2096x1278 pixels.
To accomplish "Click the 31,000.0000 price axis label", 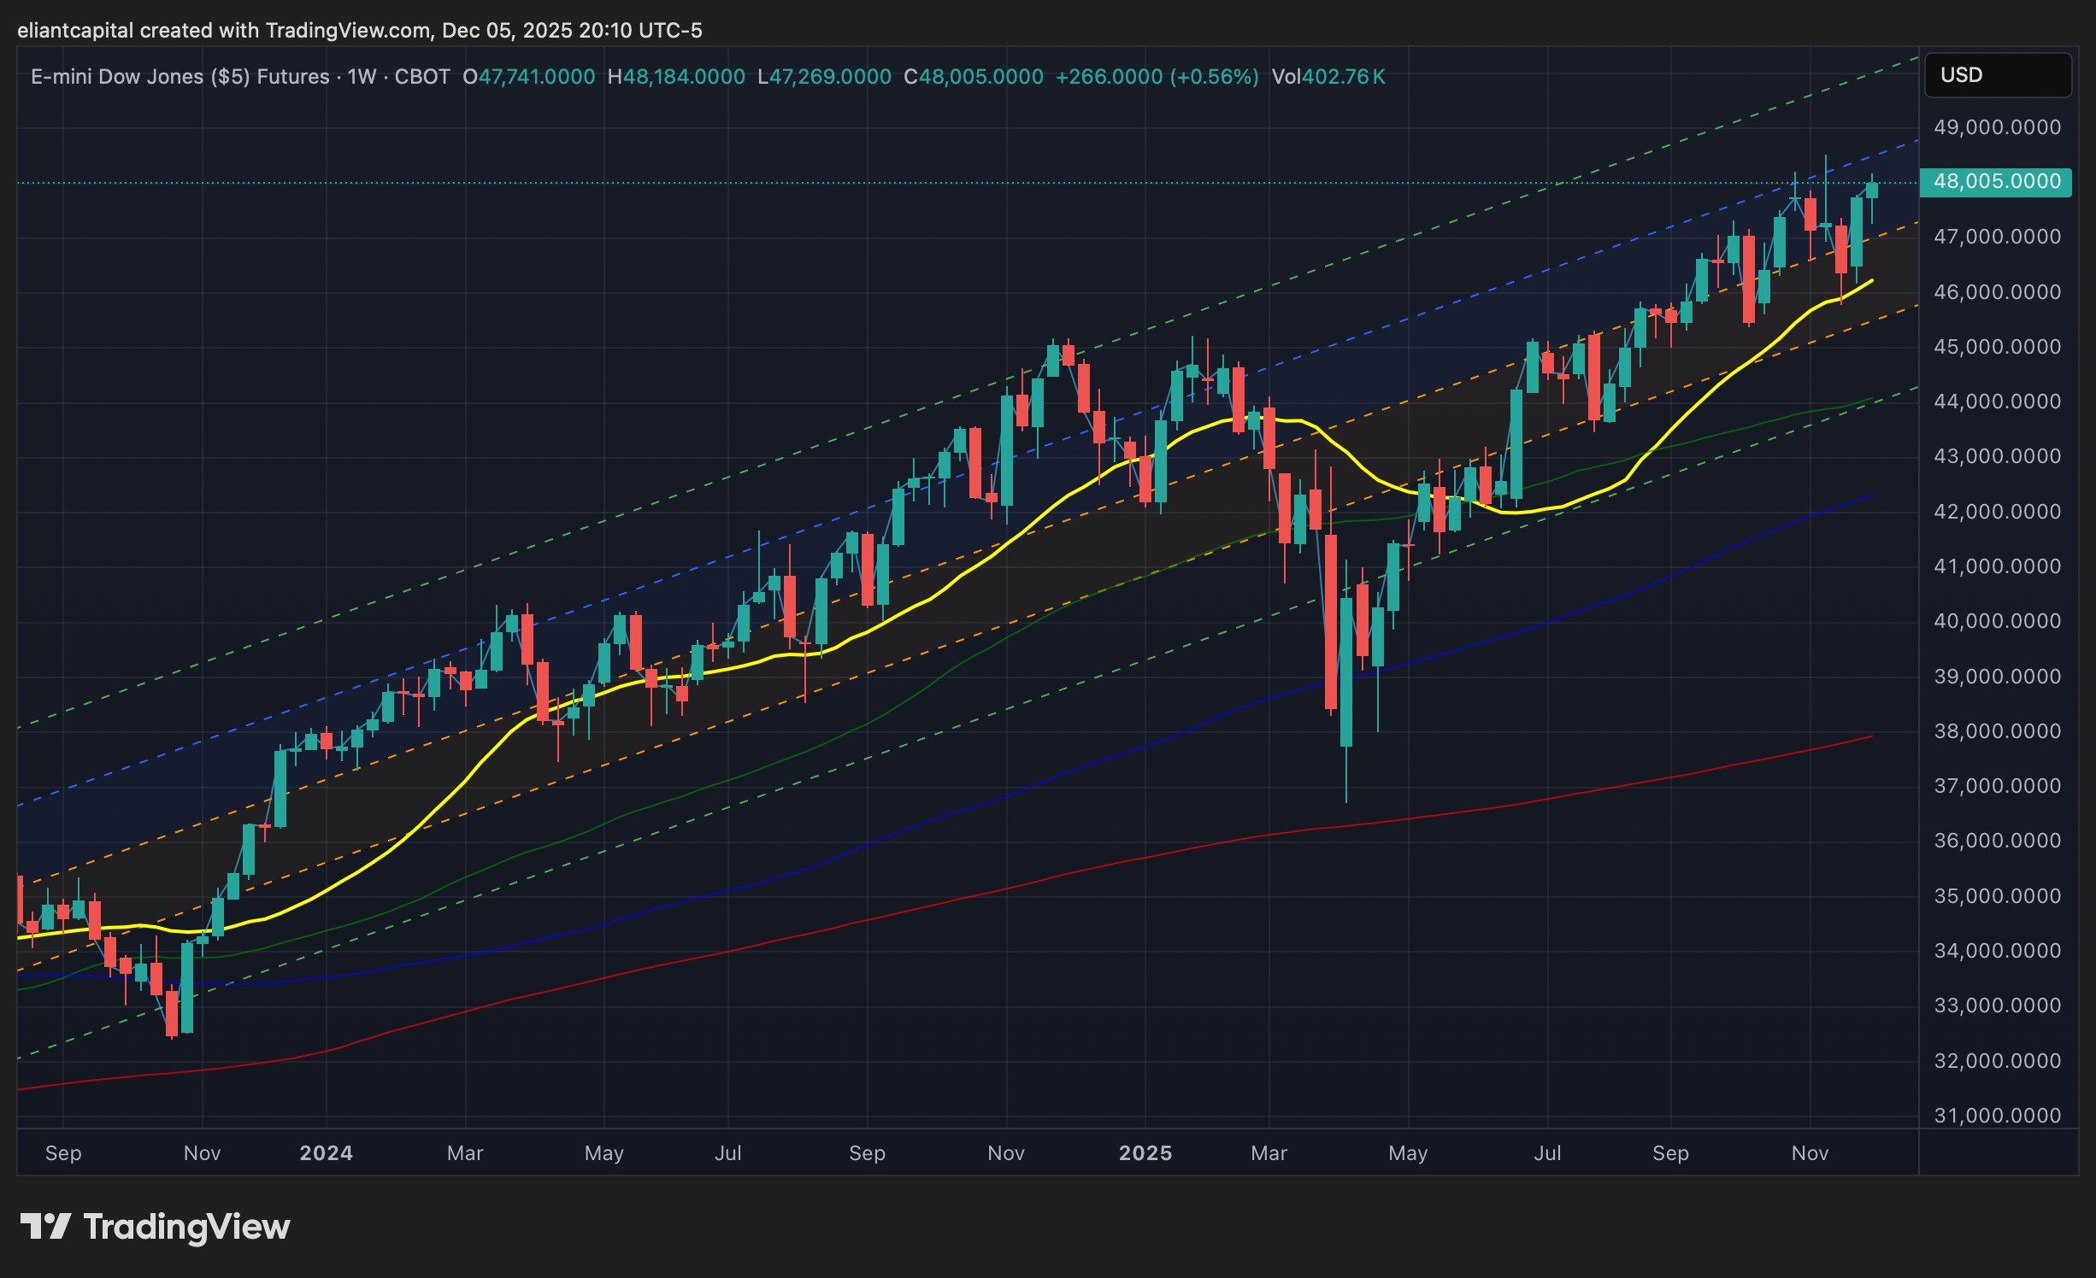I will [x=1997, y=1116].
